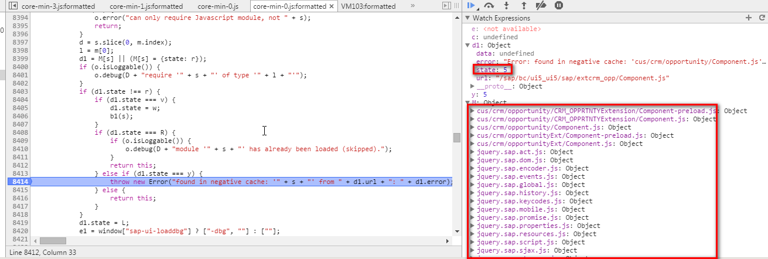
Task: Collapse the Watch Expressions section
Action: [468, 18]
